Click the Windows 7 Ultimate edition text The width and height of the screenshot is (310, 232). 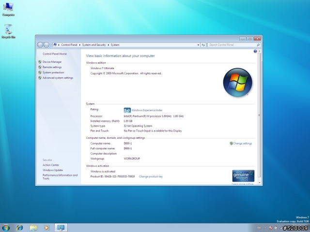tap(102, 68)
